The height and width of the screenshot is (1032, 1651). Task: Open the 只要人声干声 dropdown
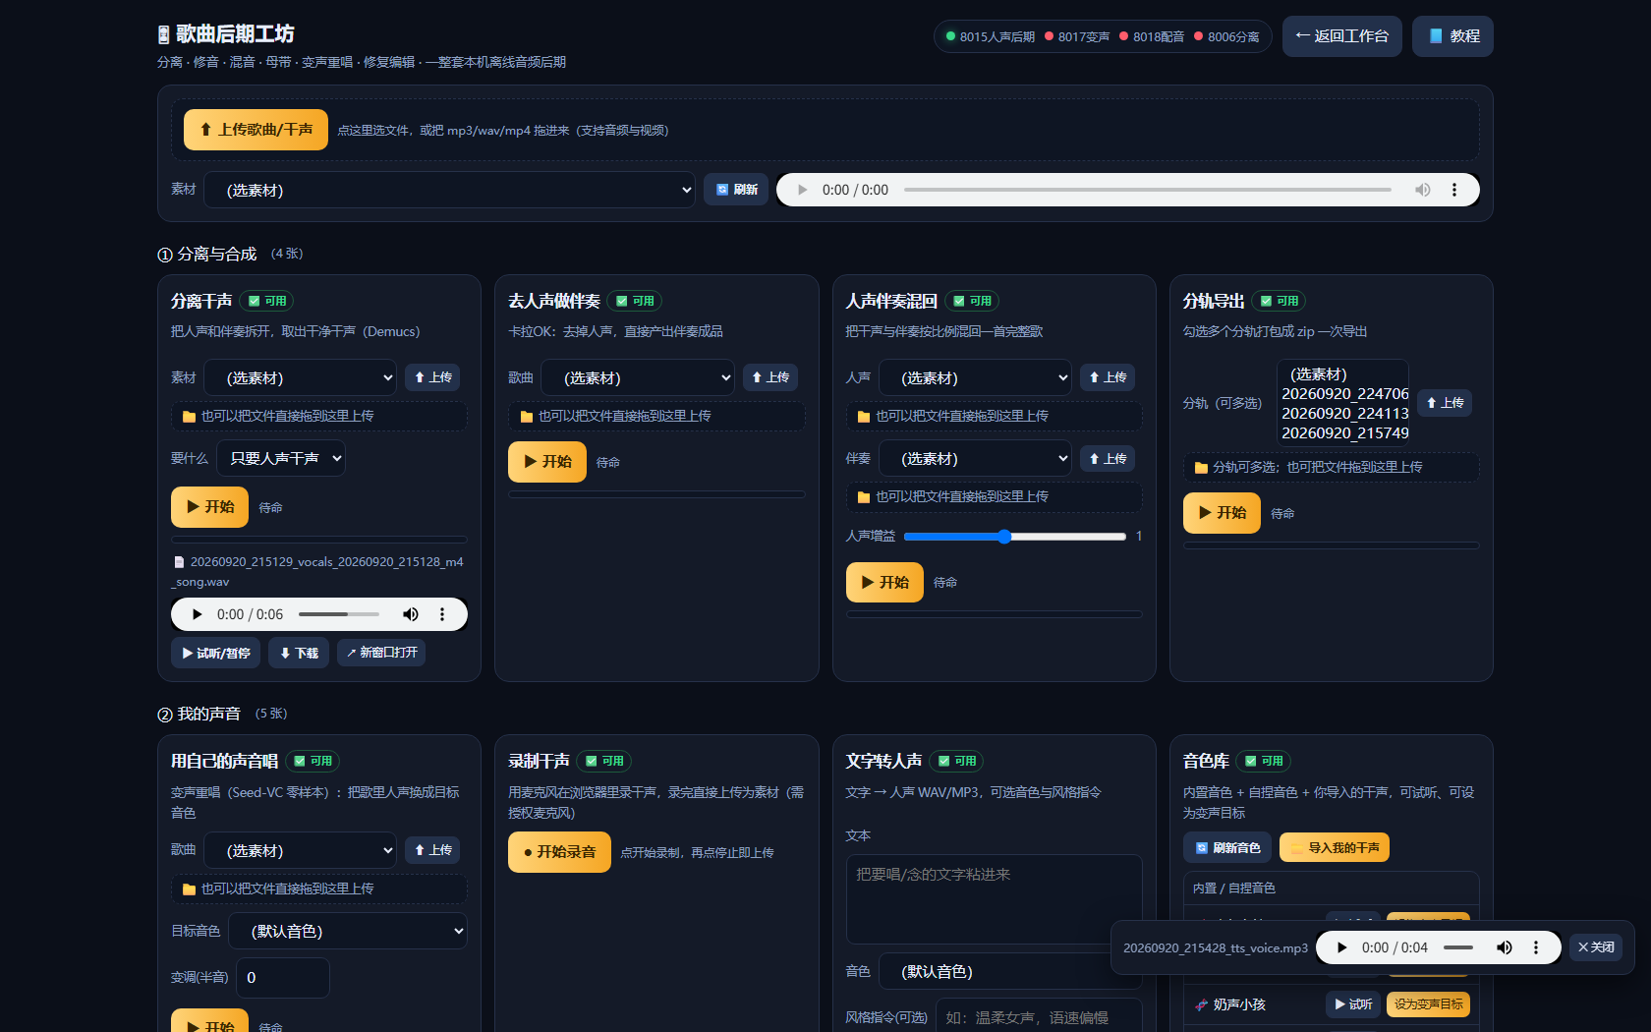click(x=280, y=458)
